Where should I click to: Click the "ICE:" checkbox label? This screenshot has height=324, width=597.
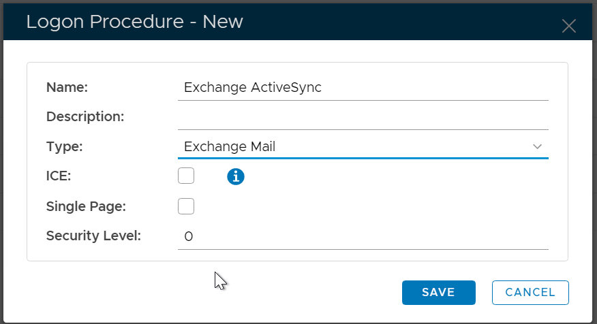coord(59,176)
